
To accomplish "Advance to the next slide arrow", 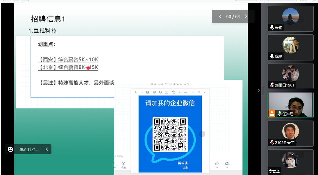I will pos(246,16).
